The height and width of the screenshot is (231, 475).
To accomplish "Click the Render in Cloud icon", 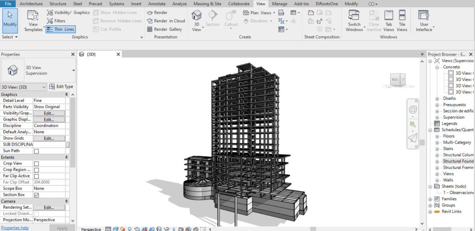I will pyautogui.click(x=150, y=21).
